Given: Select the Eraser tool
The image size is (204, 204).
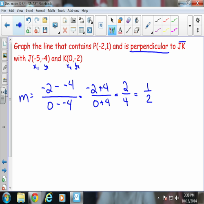Looking at the screenshot, I should point(137,30).
